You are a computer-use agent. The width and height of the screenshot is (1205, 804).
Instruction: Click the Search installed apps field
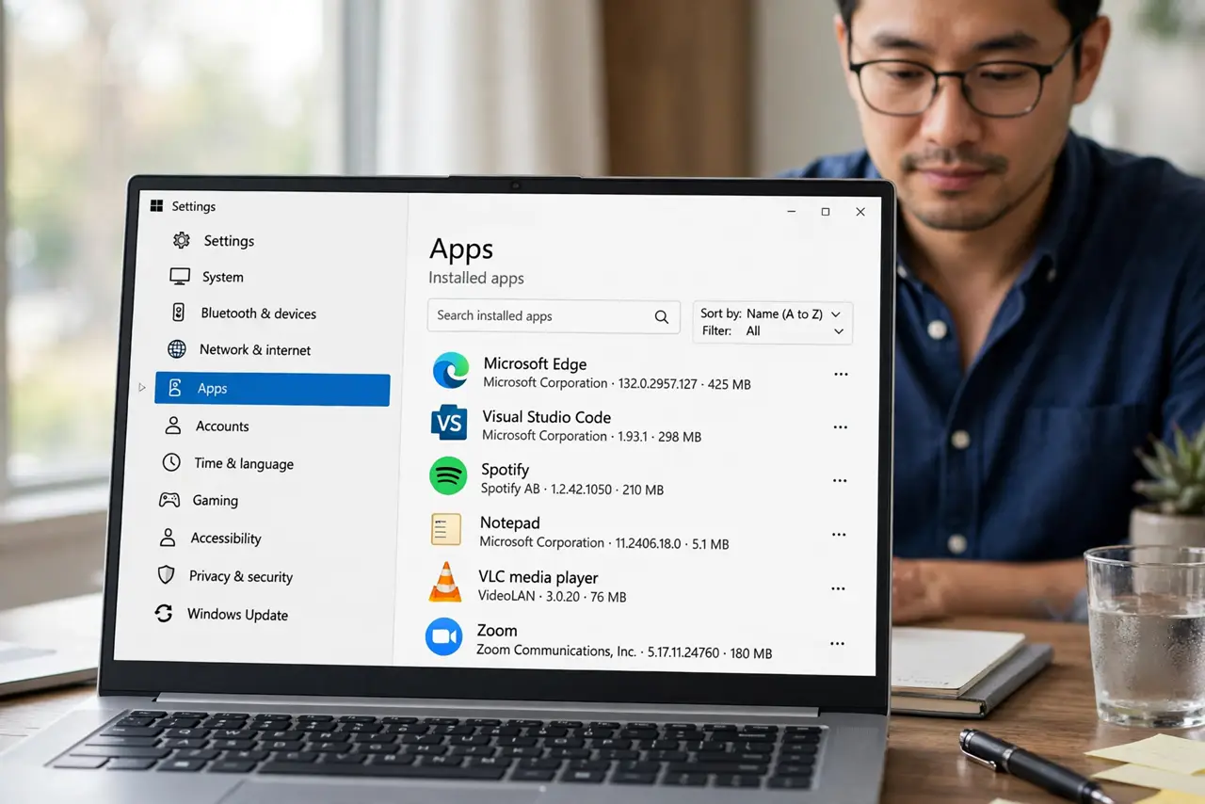[x=554, y=316]
